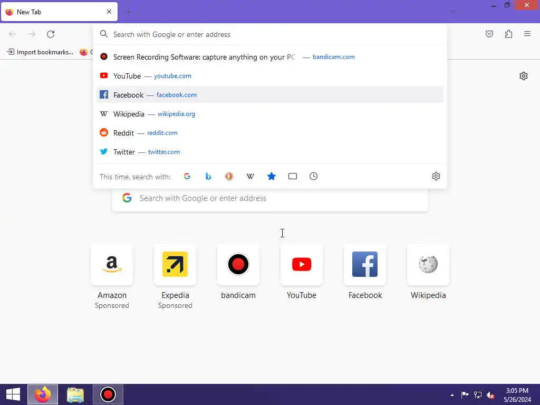Select the Twitter twitter.com suggestion
This screenshot has height=405, width=540.
coord(270,151)
